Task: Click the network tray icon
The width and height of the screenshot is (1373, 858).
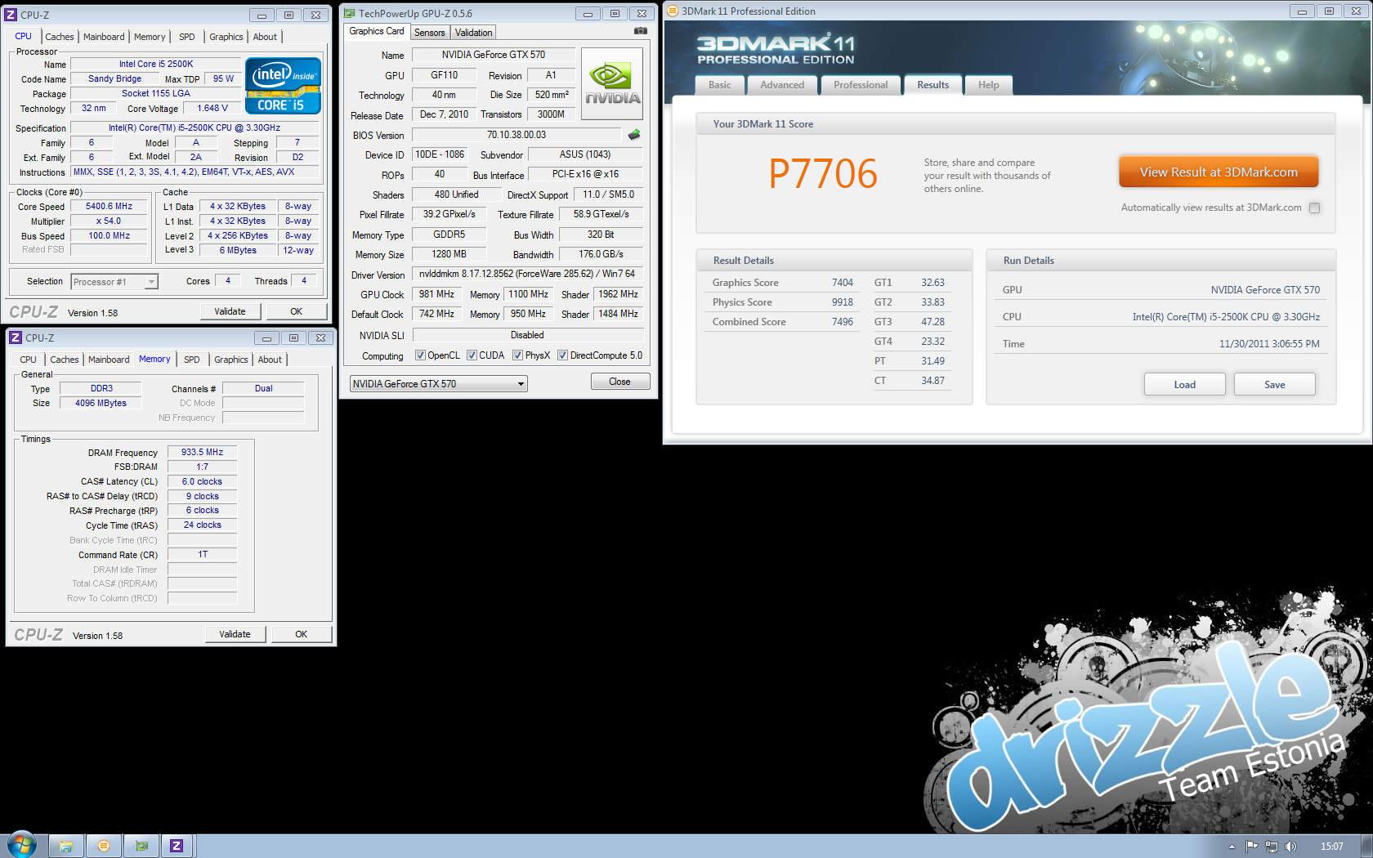Action: pos(1271,847)
